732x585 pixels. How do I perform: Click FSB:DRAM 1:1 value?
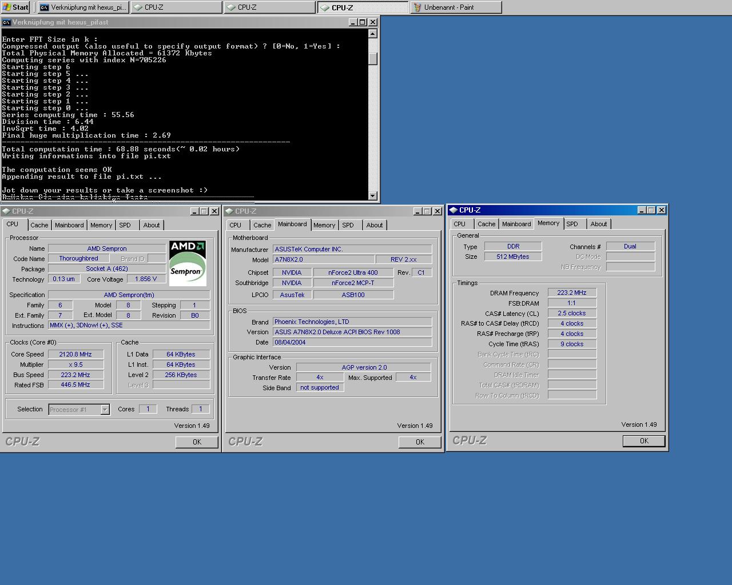pos(572,303)
